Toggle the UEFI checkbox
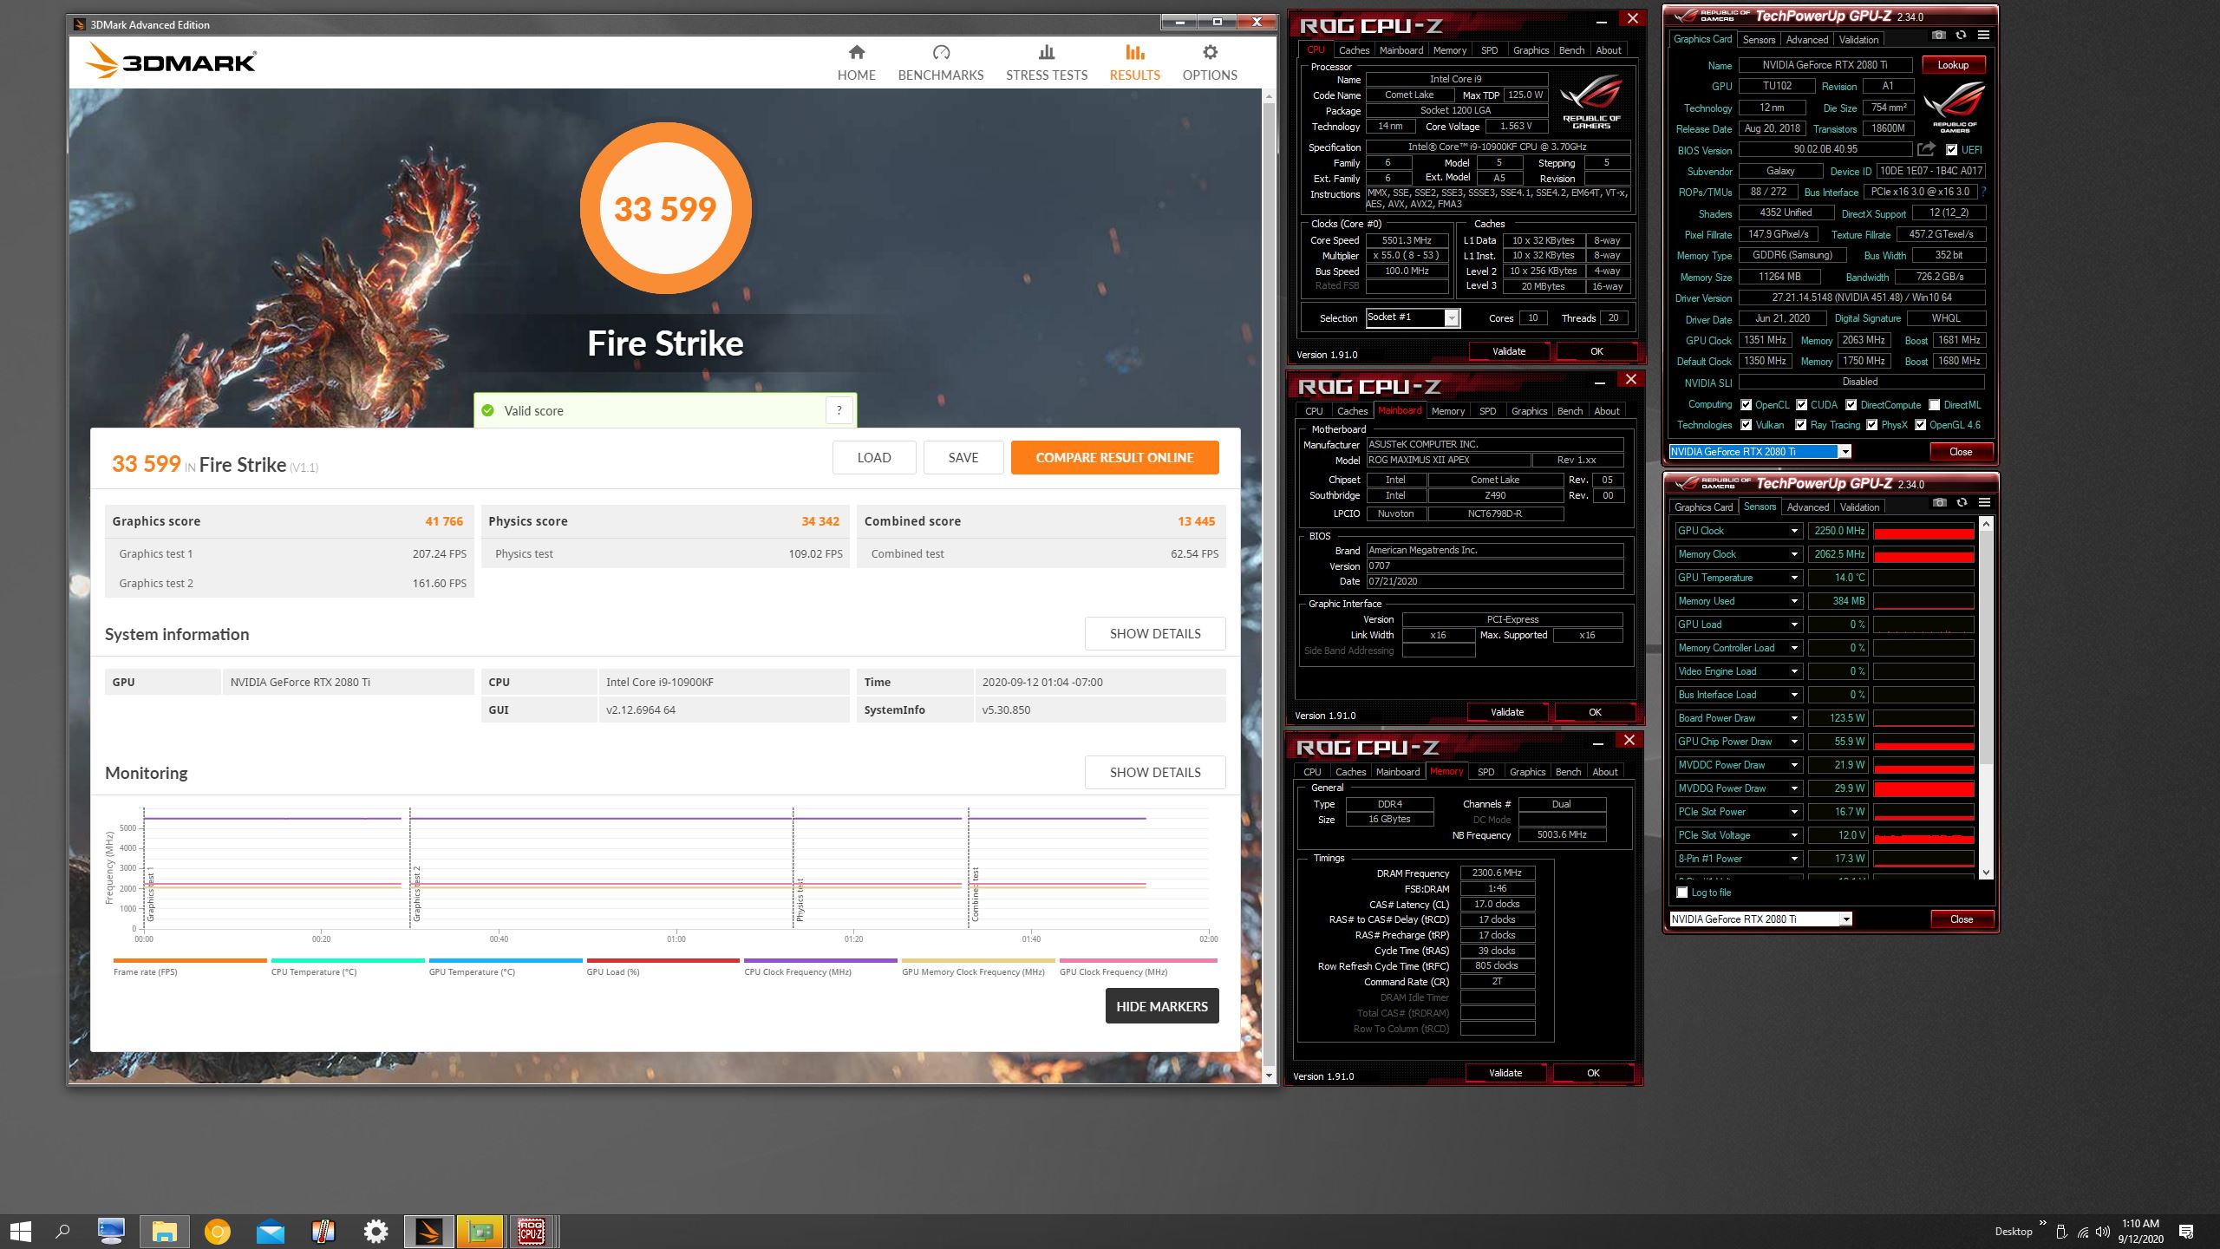Image resolution: width=2220 pixels, height=1249 pixels. (x=1951, y=150)
